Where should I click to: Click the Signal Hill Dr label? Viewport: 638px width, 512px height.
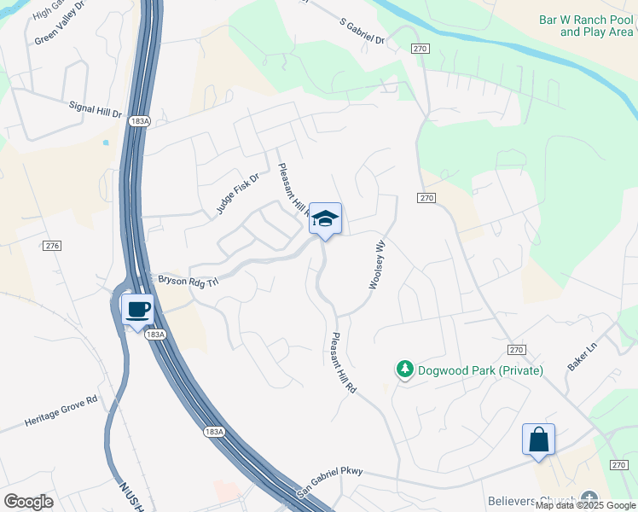(96, 109)
